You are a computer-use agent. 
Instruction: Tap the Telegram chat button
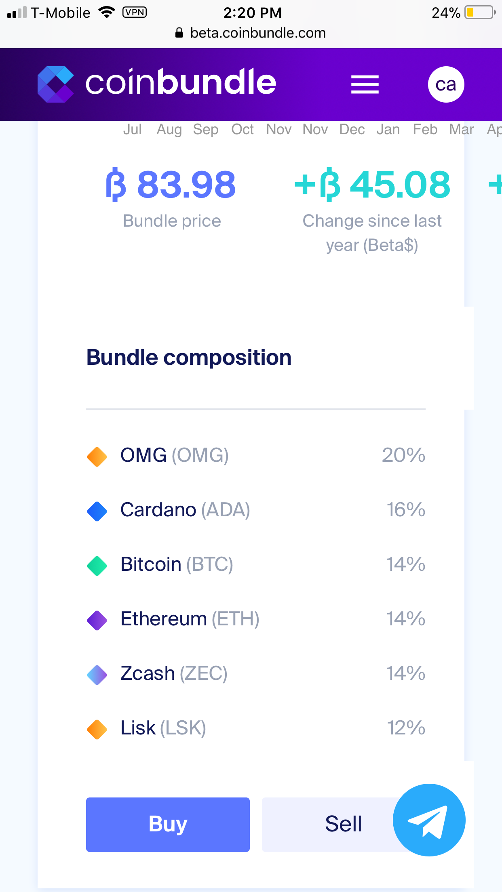coord(429,820)
